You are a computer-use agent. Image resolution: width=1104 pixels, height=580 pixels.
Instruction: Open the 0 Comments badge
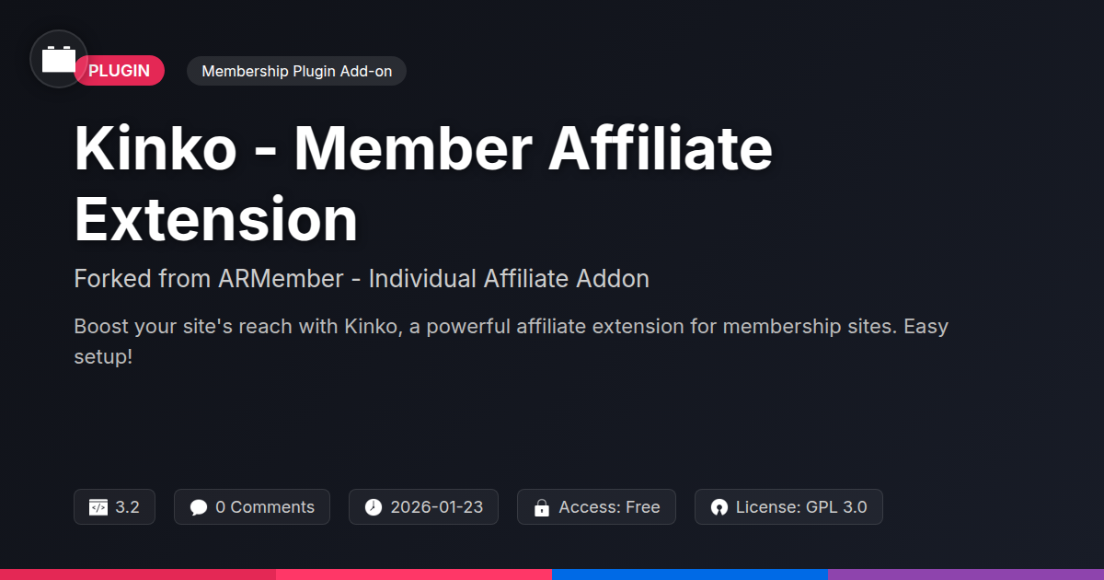pyautogui.click(x=252, y=507)
